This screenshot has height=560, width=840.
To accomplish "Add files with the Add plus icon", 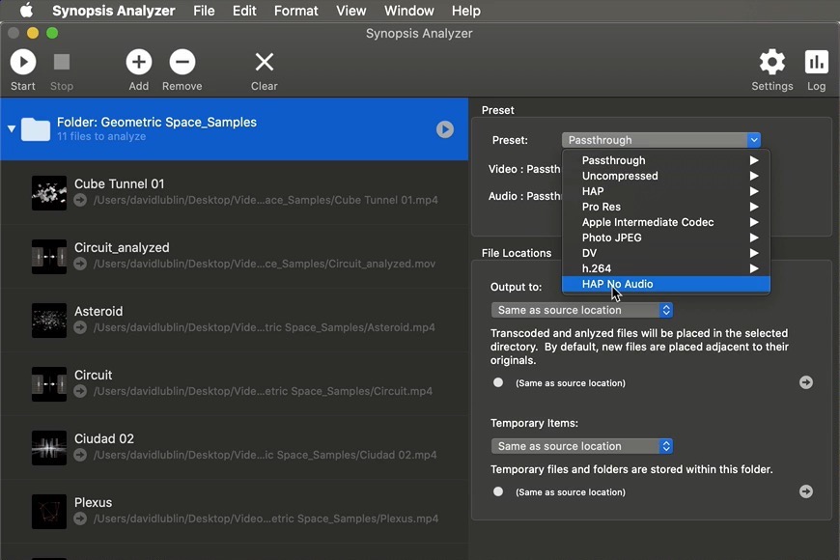I will 139,62.
